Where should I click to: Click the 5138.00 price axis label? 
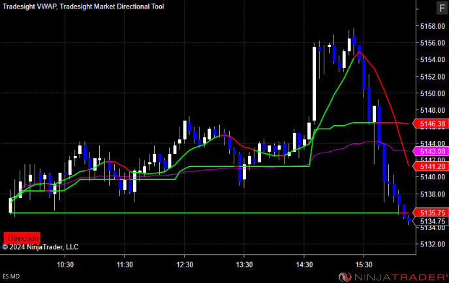tap(433, 194)
